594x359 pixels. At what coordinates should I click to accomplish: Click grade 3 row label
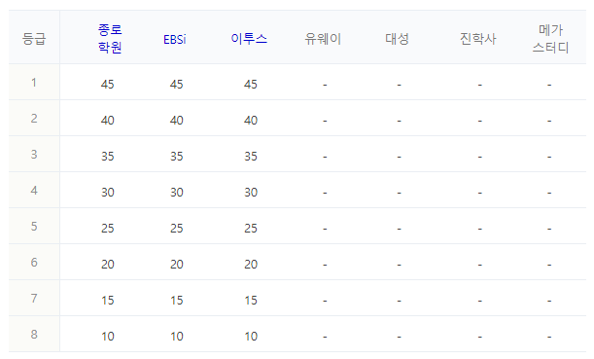[x=34, y=155]
